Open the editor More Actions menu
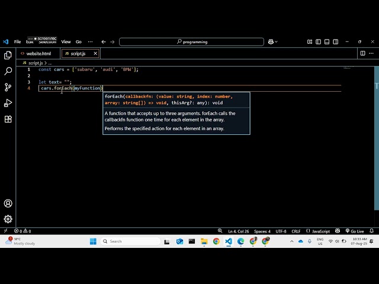Screen dimensions: 379x284 pyautogui.click(x=372, y=53)
